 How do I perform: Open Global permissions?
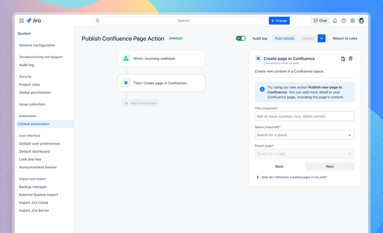coord(35,93)
